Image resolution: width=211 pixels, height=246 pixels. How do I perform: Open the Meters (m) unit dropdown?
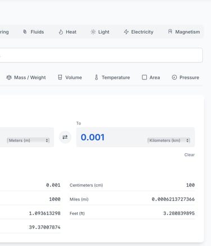click(x=28, y=140)
